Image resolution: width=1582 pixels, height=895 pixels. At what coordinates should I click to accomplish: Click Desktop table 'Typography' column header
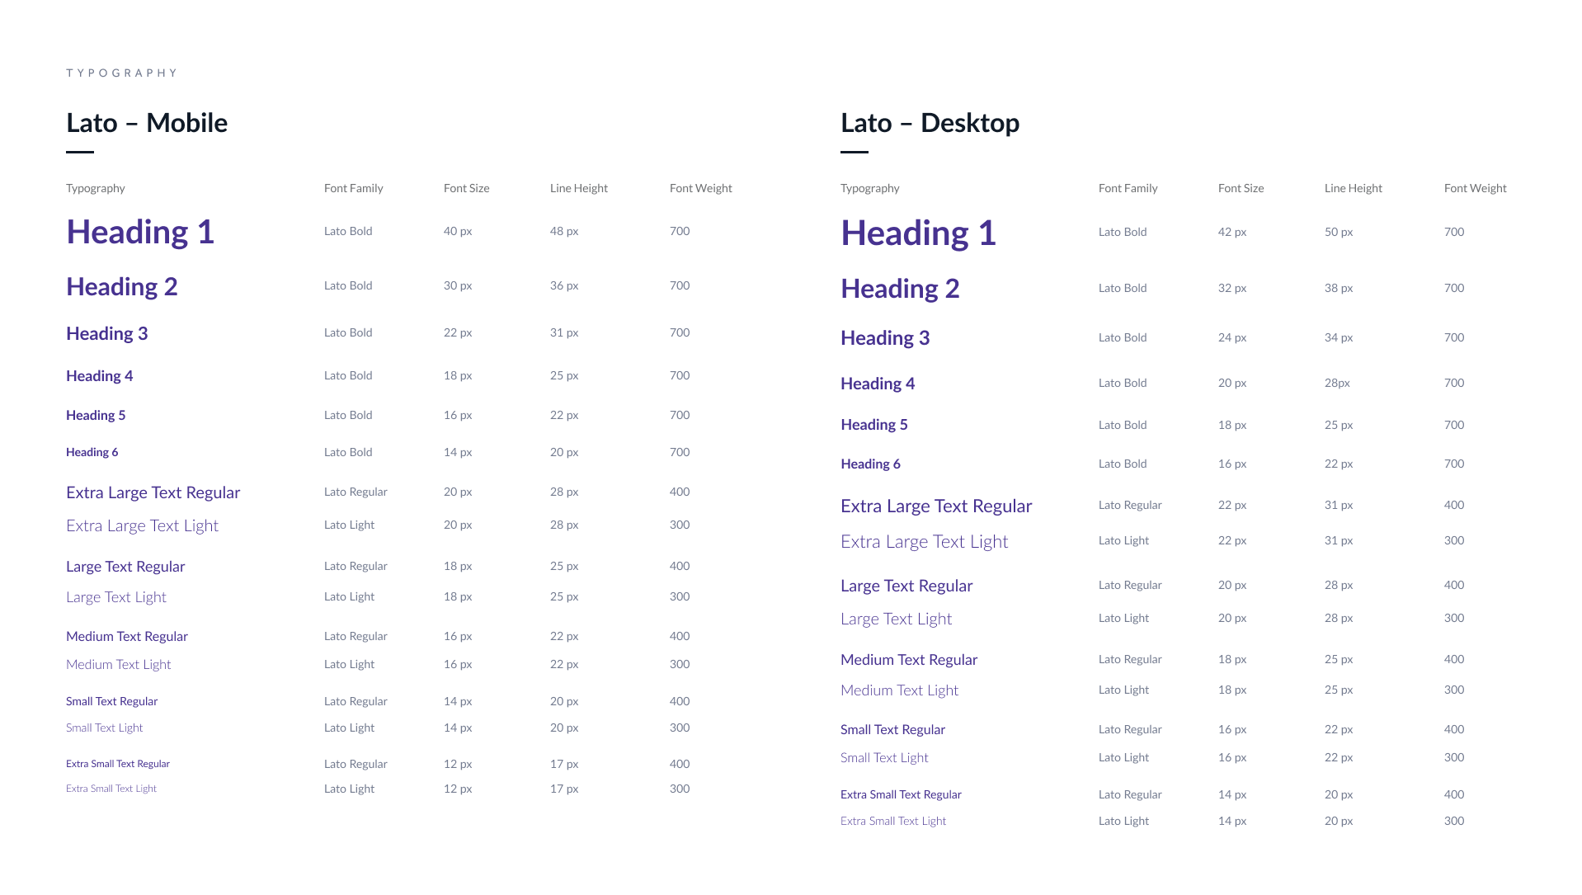870,189
